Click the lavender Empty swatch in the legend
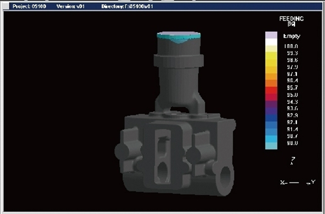The width and height of the screenshot is (325, 214). (271, 35)
